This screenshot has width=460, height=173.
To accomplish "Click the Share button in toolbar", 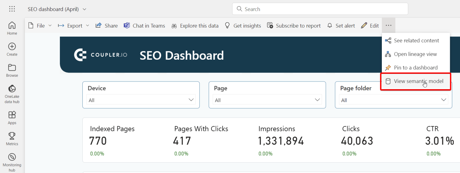I will (107, 26).
